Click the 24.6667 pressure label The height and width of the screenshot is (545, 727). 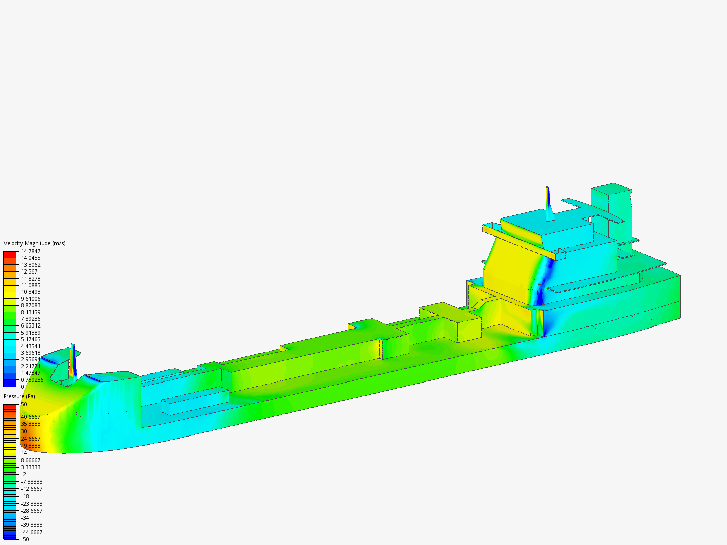pyautogui.click(x=31, y=439)
